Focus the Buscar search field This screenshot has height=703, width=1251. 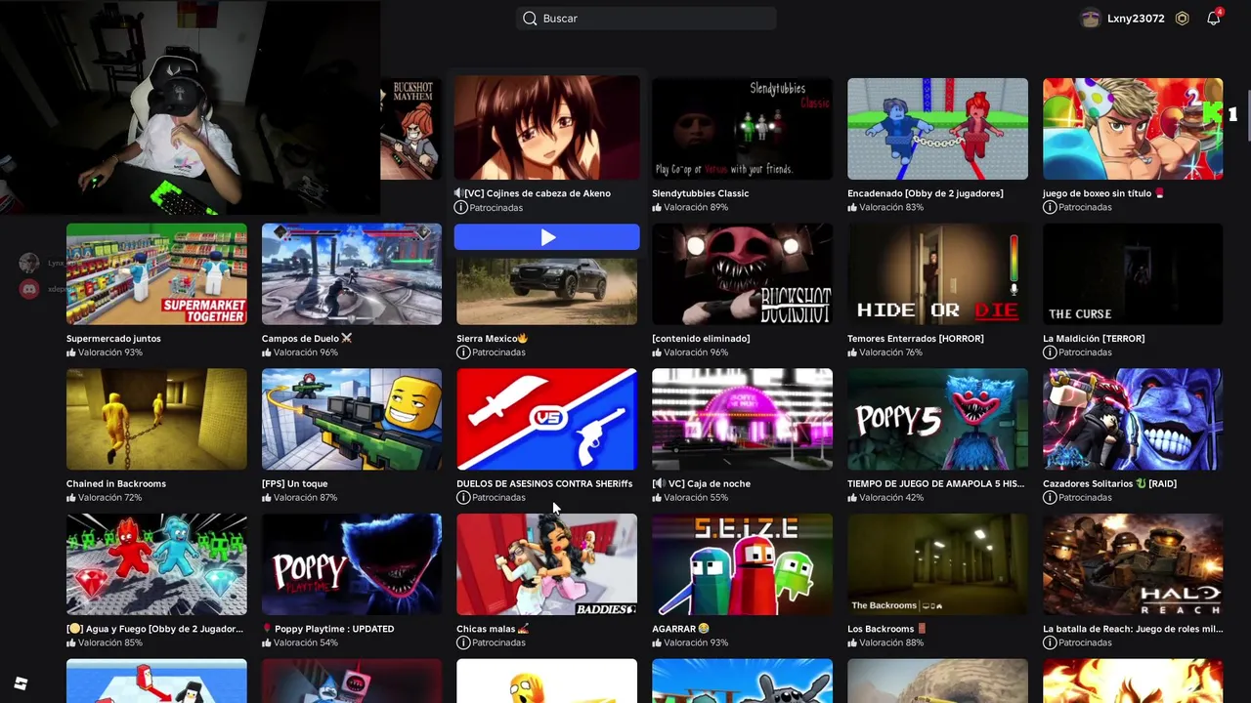646,19
